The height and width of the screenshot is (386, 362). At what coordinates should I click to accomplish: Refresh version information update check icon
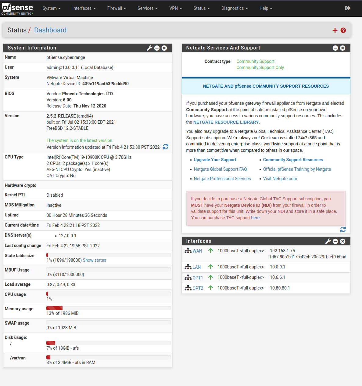(x=166, y=147)
